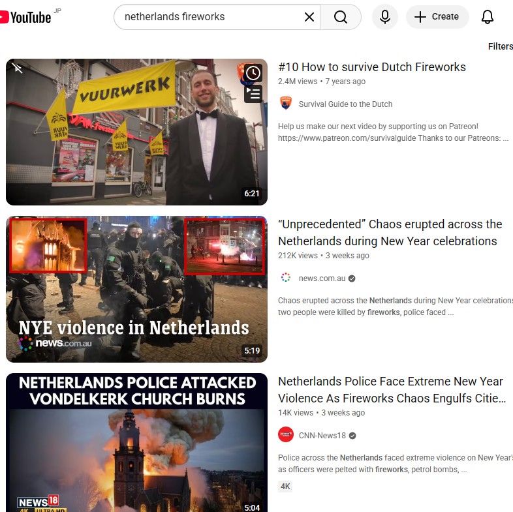Open the Create menu
The image size is (513, 512).
click(437, 17)
